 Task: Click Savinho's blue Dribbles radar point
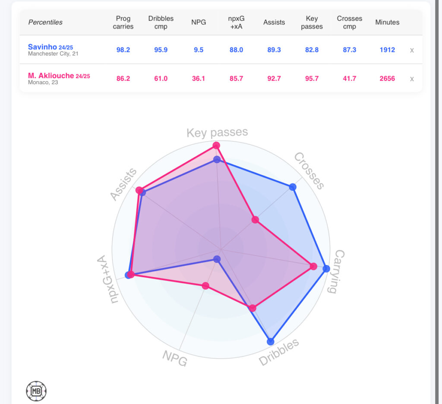pos(271,341)
